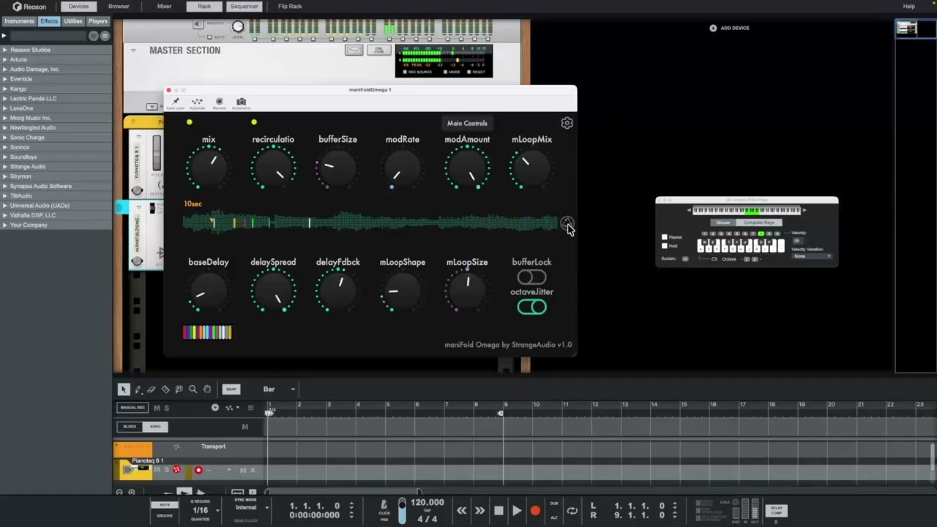Expand the Valhalla DSP, LLC folder
Viewport: 937px width, 527px height.
pos(4,215)
